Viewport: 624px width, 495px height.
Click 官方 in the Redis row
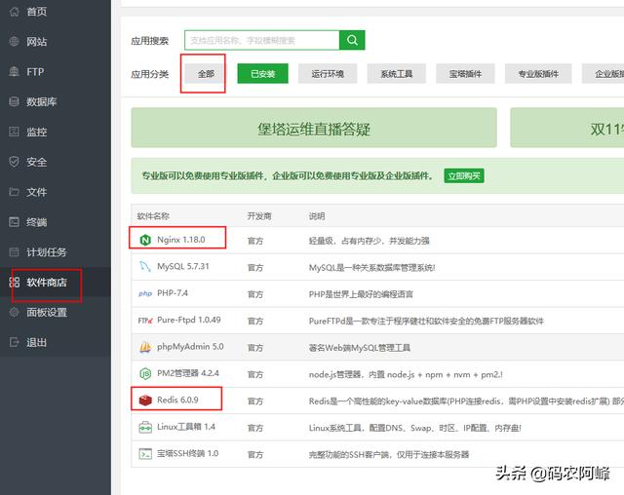click(255, 401)
